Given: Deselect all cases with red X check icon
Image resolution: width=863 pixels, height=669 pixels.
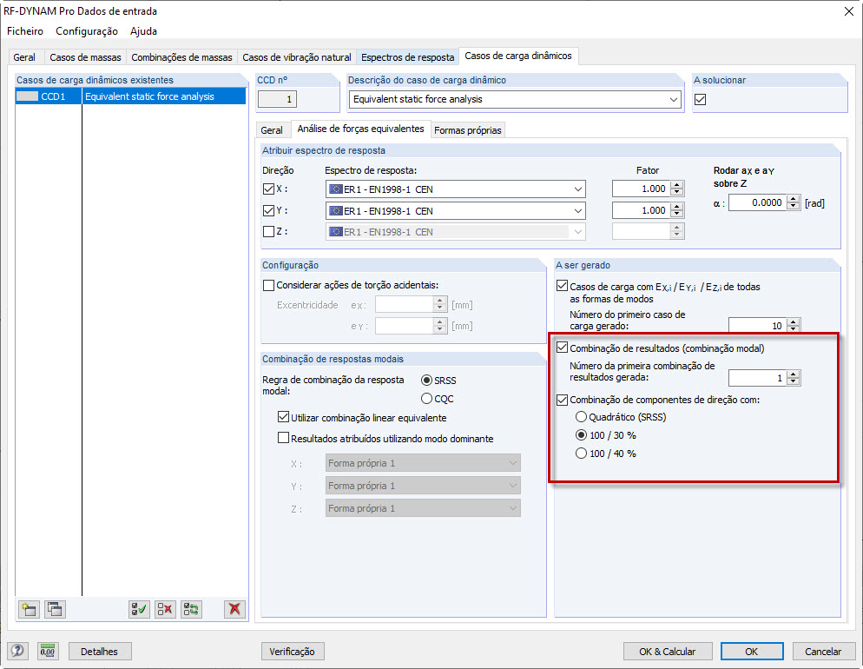Looking at the screenshot, I should point(165,609).
